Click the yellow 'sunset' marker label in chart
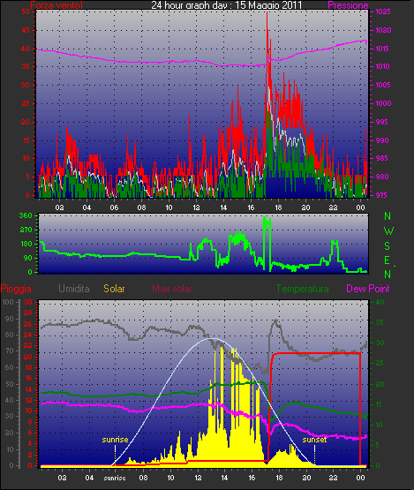414x490 pixels. tap(314, 440)
